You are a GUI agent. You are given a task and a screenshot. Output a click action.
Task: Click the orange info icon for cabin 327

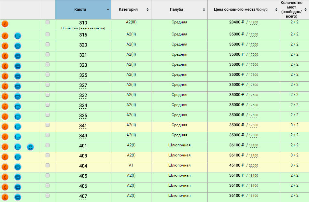(5, 86)
